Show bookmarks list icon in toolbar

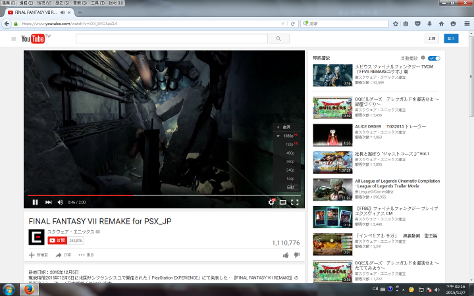tap(406, 24)
